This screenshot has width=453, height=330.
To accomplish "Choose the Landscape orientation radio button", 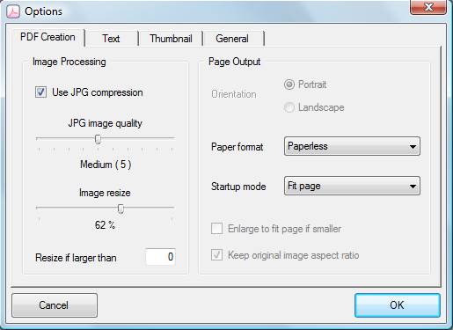I will (289, 107).
